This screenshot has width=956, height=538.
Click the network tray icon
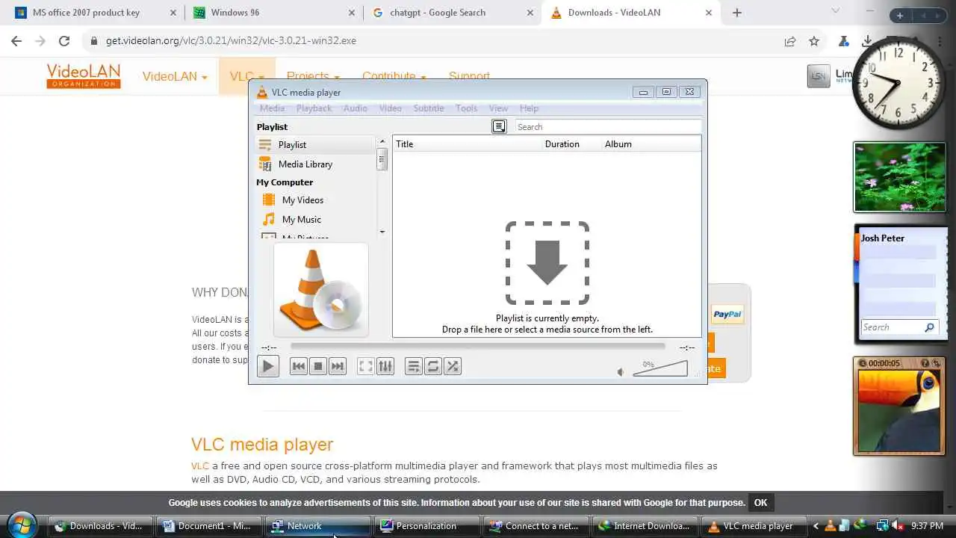pyautogui.click(x=882, y=526)
